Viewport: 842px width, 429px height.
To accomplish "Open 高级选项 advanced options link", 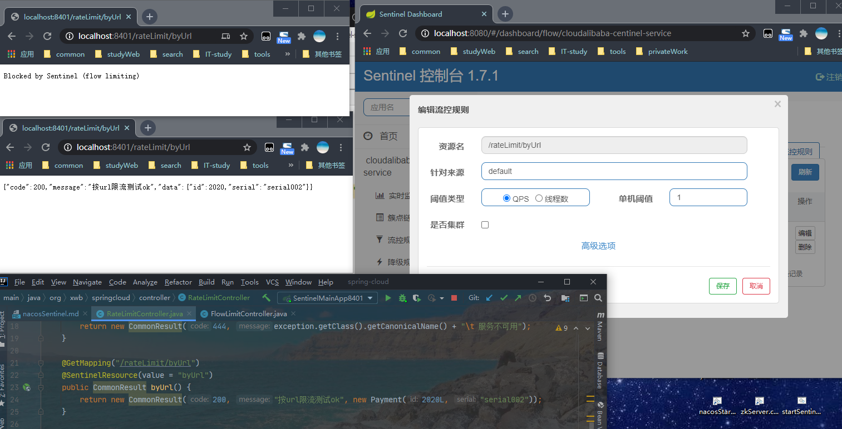I will tap(598, 246).
